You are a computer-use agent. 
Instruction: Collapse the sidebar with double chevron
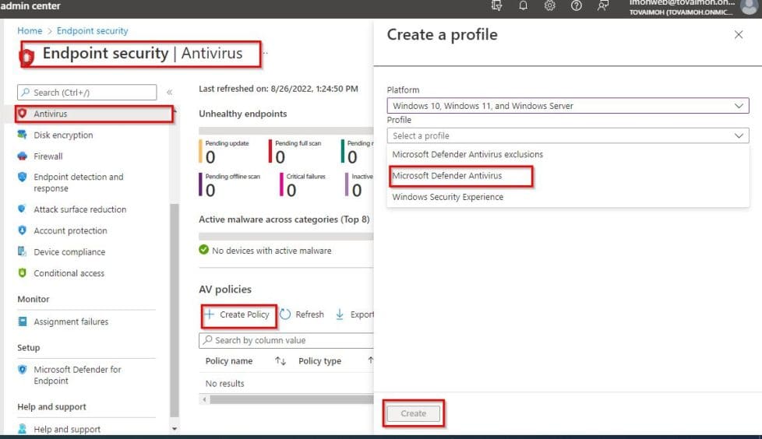tap(170, 93)
